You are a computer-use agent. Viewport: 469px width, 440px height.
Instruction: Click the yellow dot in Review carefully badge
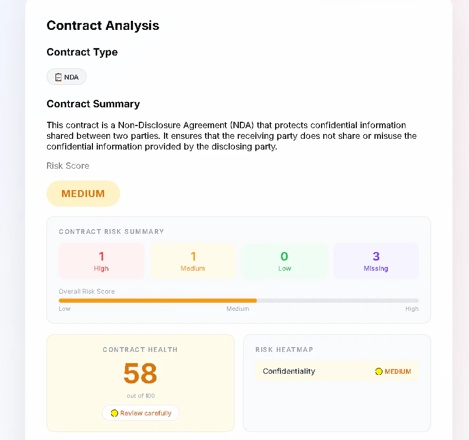(114, 413)
